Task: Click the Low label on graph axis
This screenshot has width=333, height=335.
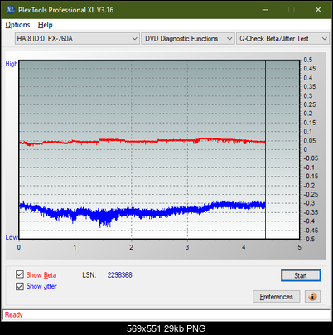Action: (12, 237)
